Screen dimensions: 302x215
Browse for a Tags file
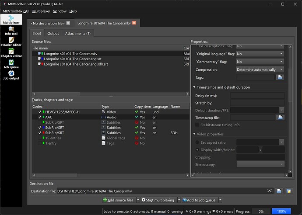pos(280,77)
